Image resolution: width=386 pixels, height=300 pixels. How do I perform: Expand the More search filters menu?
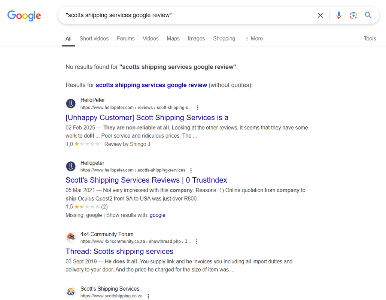254,39
